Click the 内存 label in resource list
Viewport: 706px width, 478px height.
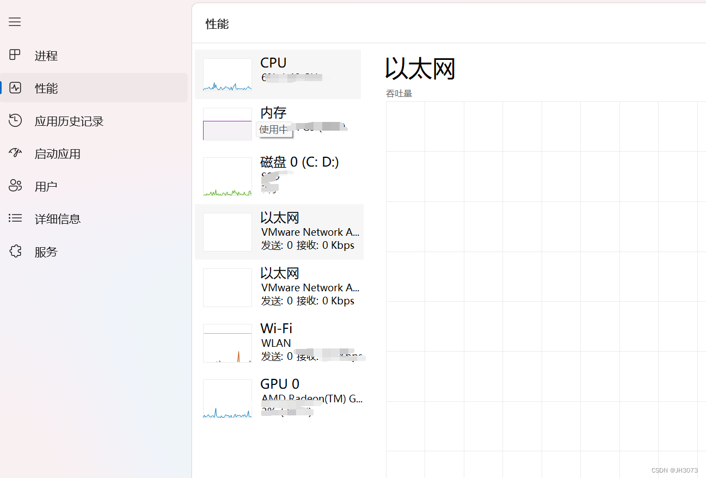click(273, 113)
